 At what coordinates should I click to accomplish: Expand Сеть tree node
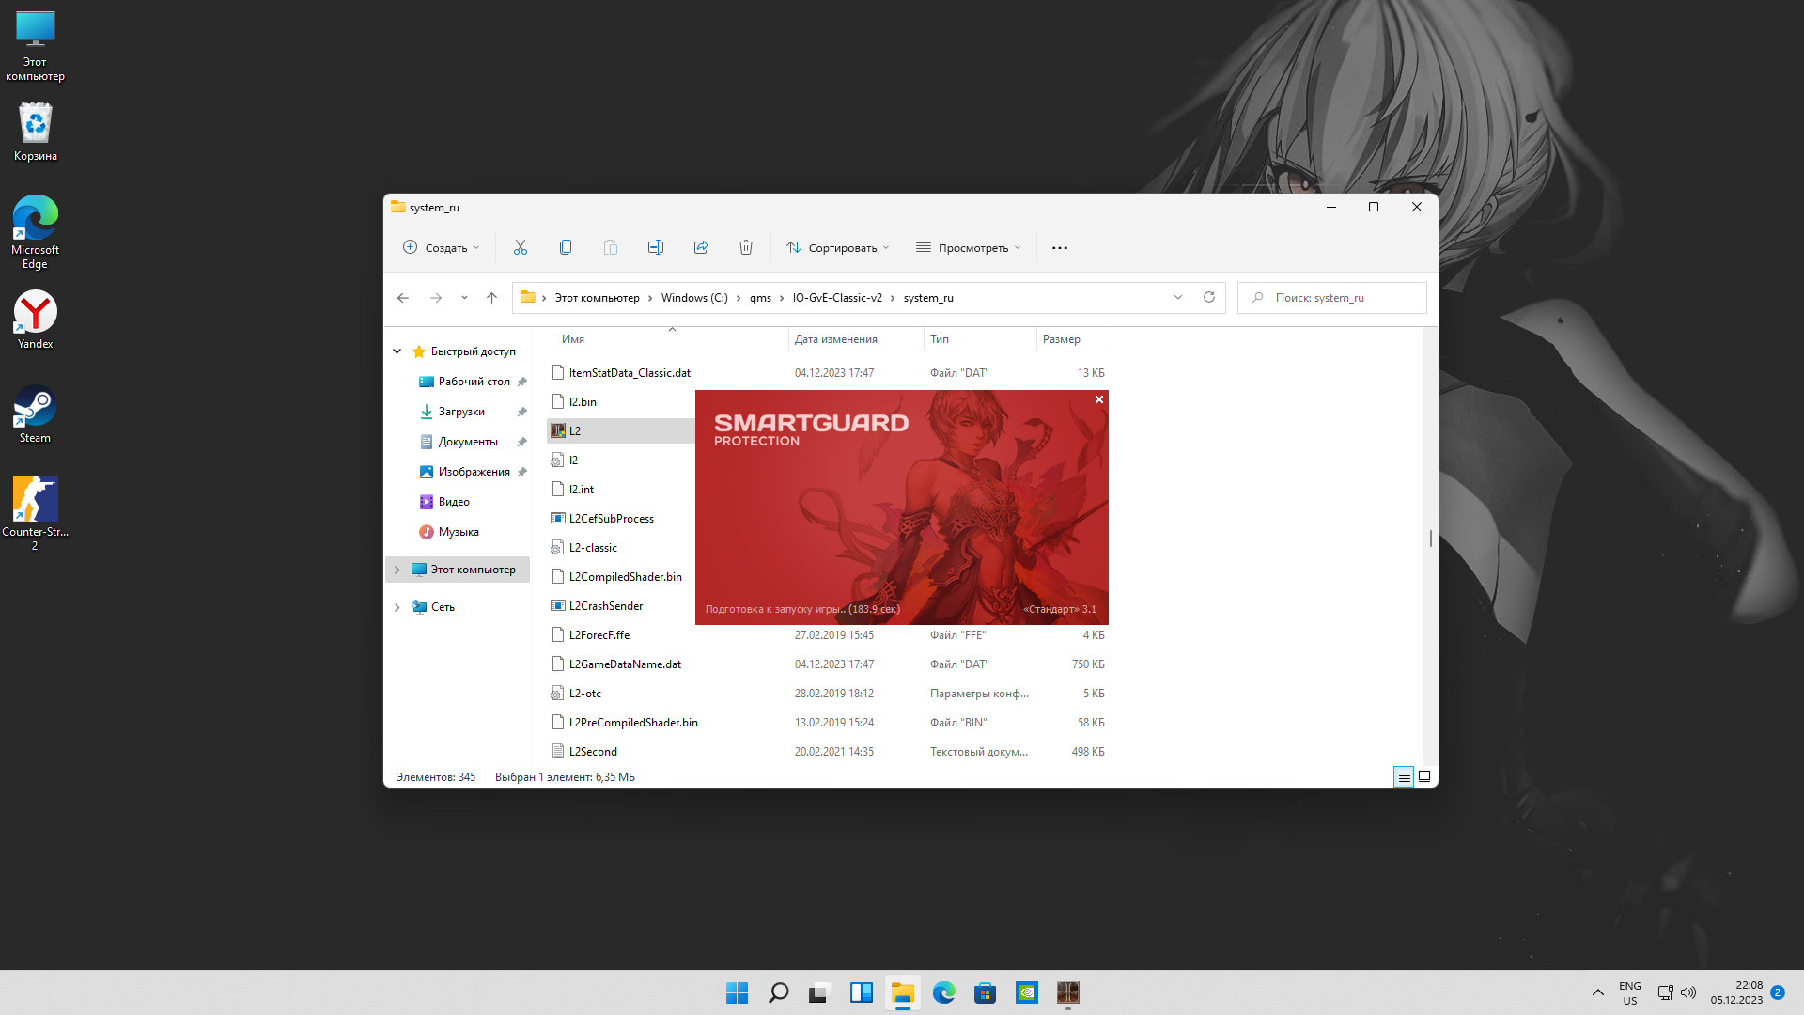[x=397, y=607]
